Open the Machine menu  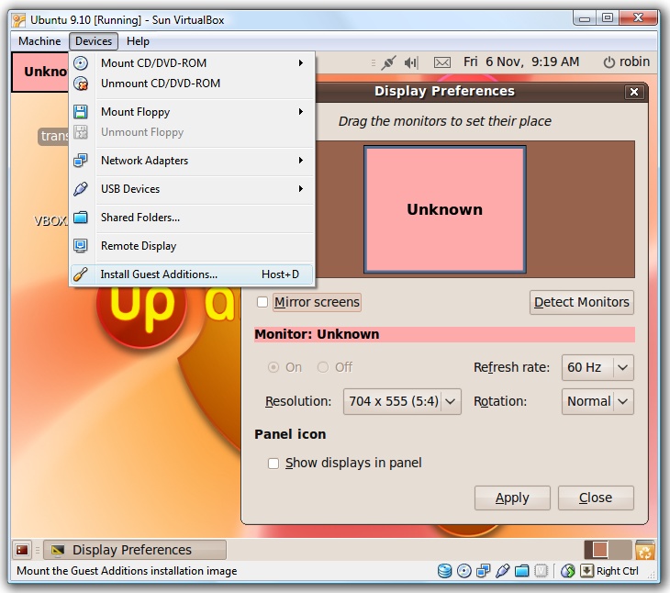[39, 41]
